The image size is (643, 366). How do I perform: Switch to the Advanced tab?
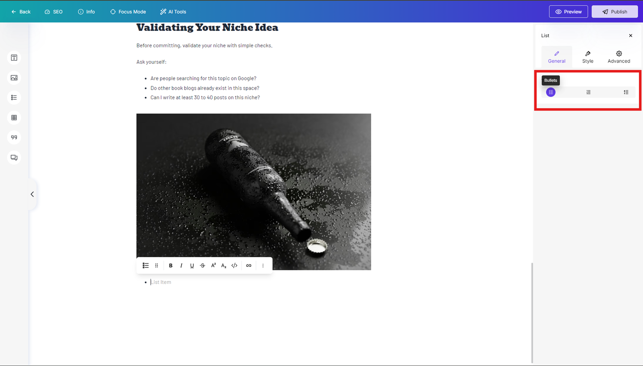click(619, 57)
